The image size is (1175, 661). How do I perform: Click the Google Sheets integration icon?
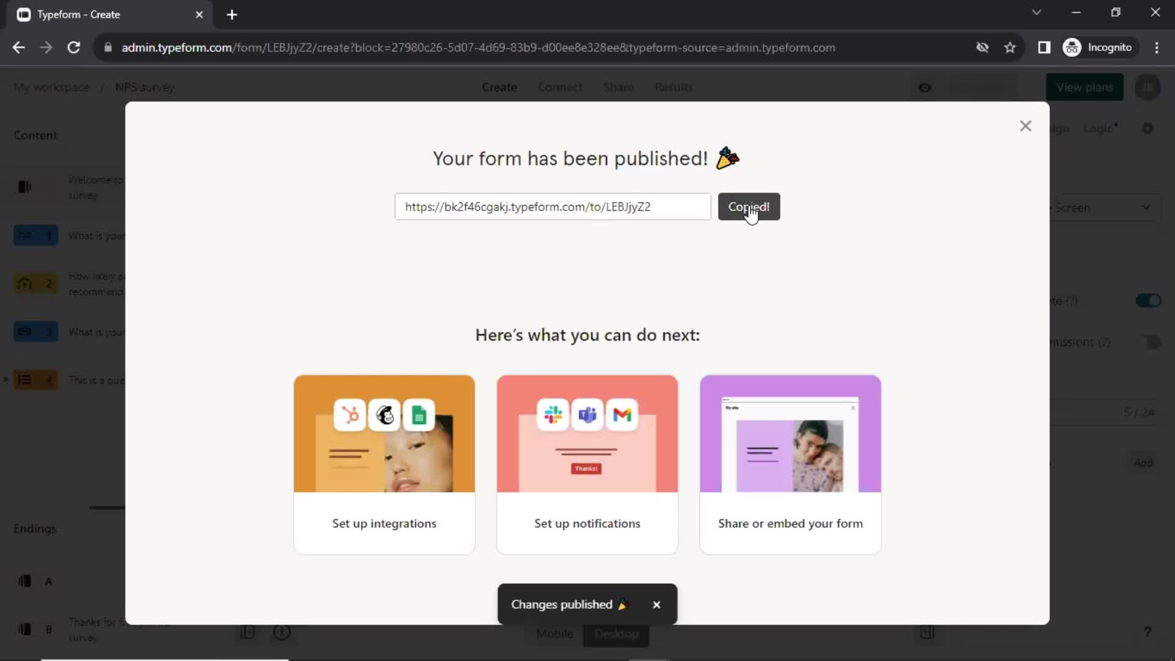pyautogui.click(x=419, y=415)
